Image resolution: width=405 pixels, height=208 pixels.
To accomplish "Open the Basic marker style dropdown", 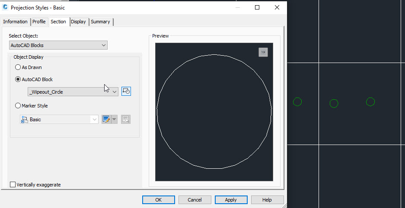I will [x=59, y=120].
